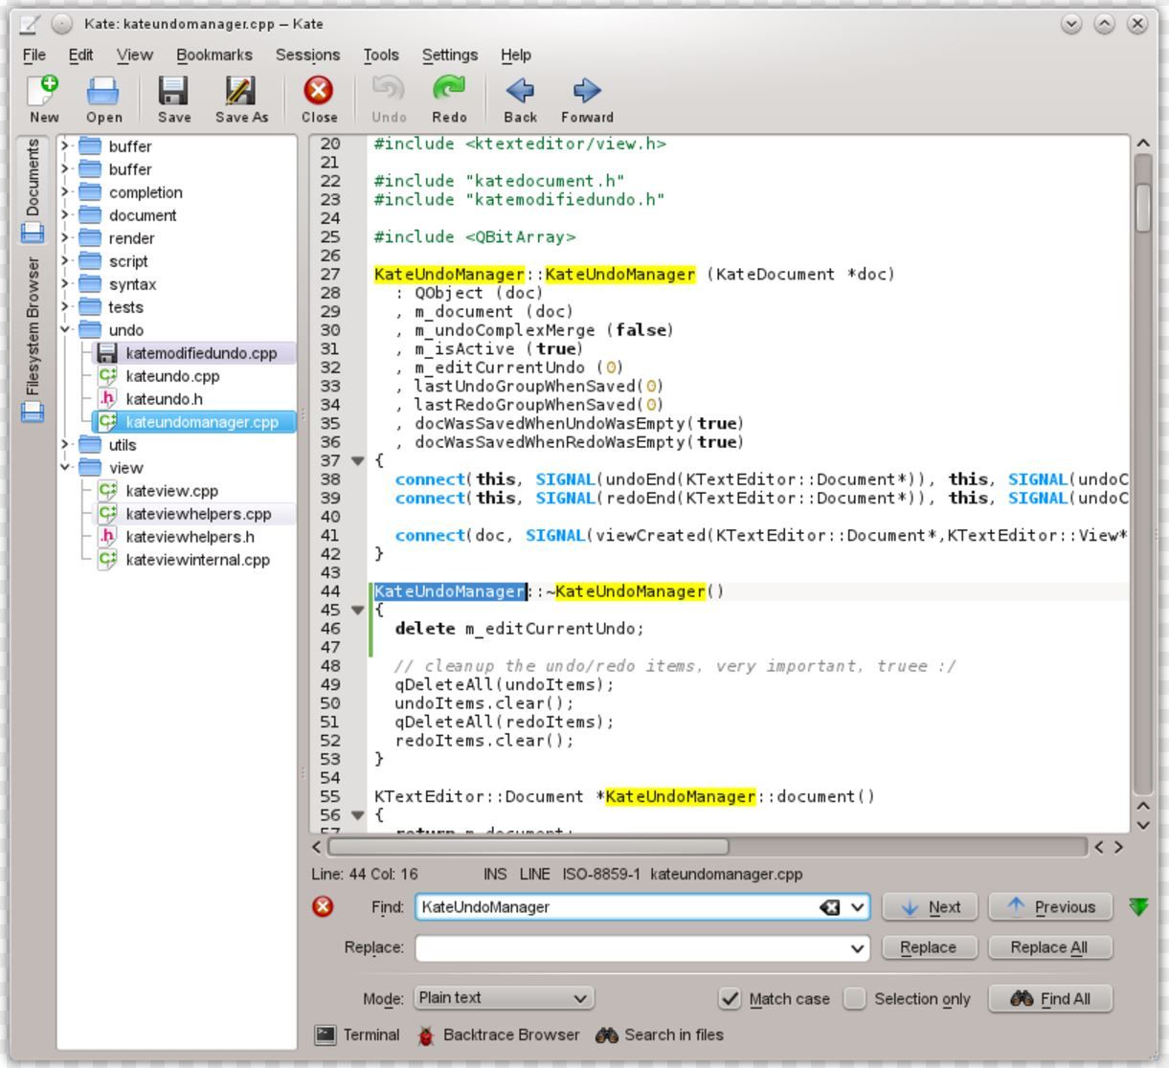Toggle the Match case checkbox
The width and height of the screenshot is (1169, 1068).
tap(731, 998)
